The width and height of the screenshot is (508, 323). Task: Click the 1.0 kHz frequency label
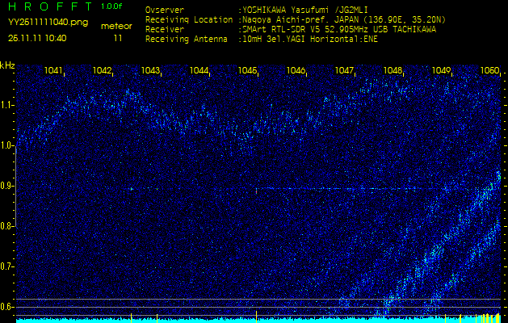(6, 145)
